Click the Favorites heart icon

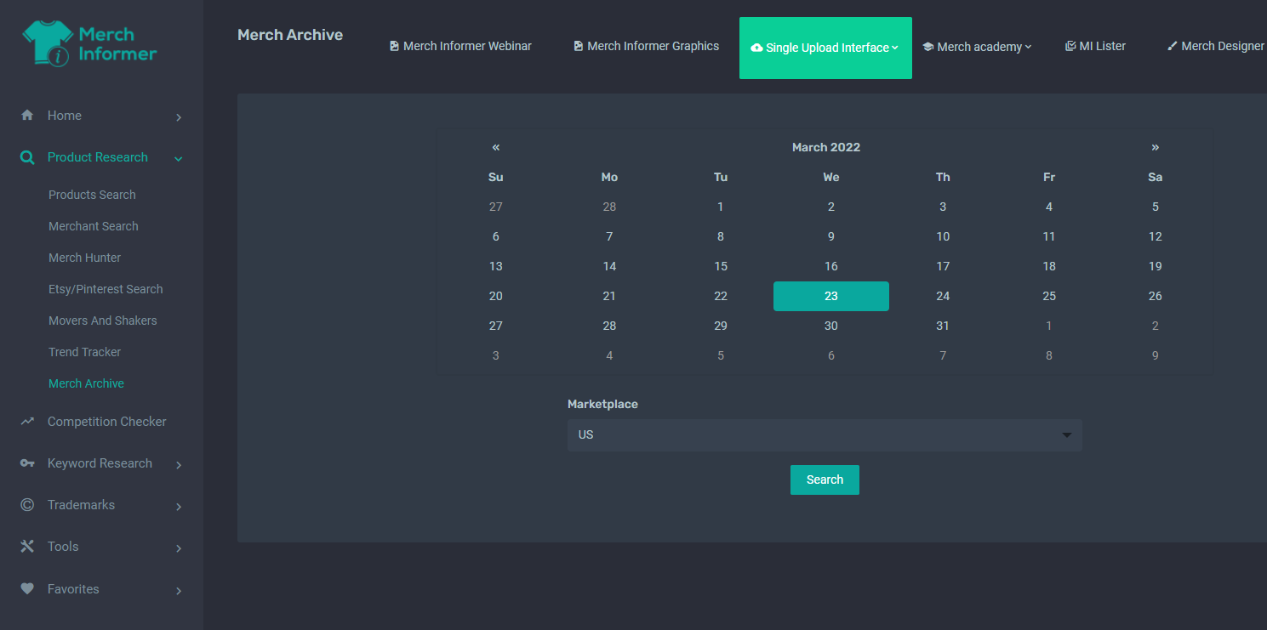pos(27,588)
